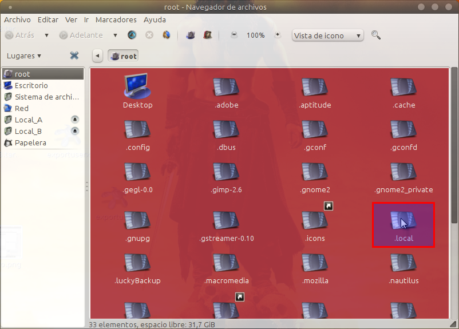Open the Lugares sidebar selector
This screenshot has height=329, width=459.
coord(23,56)
